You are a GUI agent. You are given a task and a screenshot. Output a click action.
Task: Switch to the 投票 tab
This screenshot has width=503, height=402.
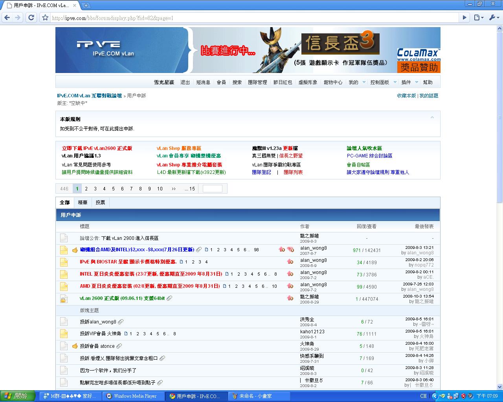coord(101,203)
